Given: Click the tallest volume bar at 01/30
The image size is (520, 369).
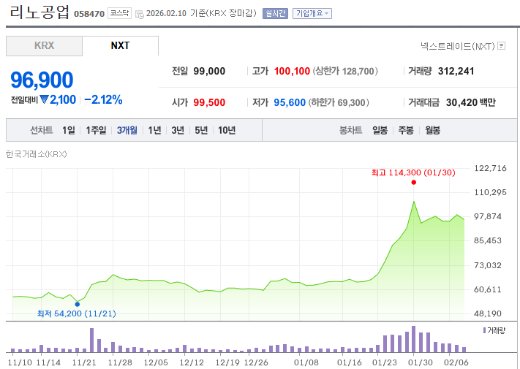Looking at the screenshot, I should [413, 339].
